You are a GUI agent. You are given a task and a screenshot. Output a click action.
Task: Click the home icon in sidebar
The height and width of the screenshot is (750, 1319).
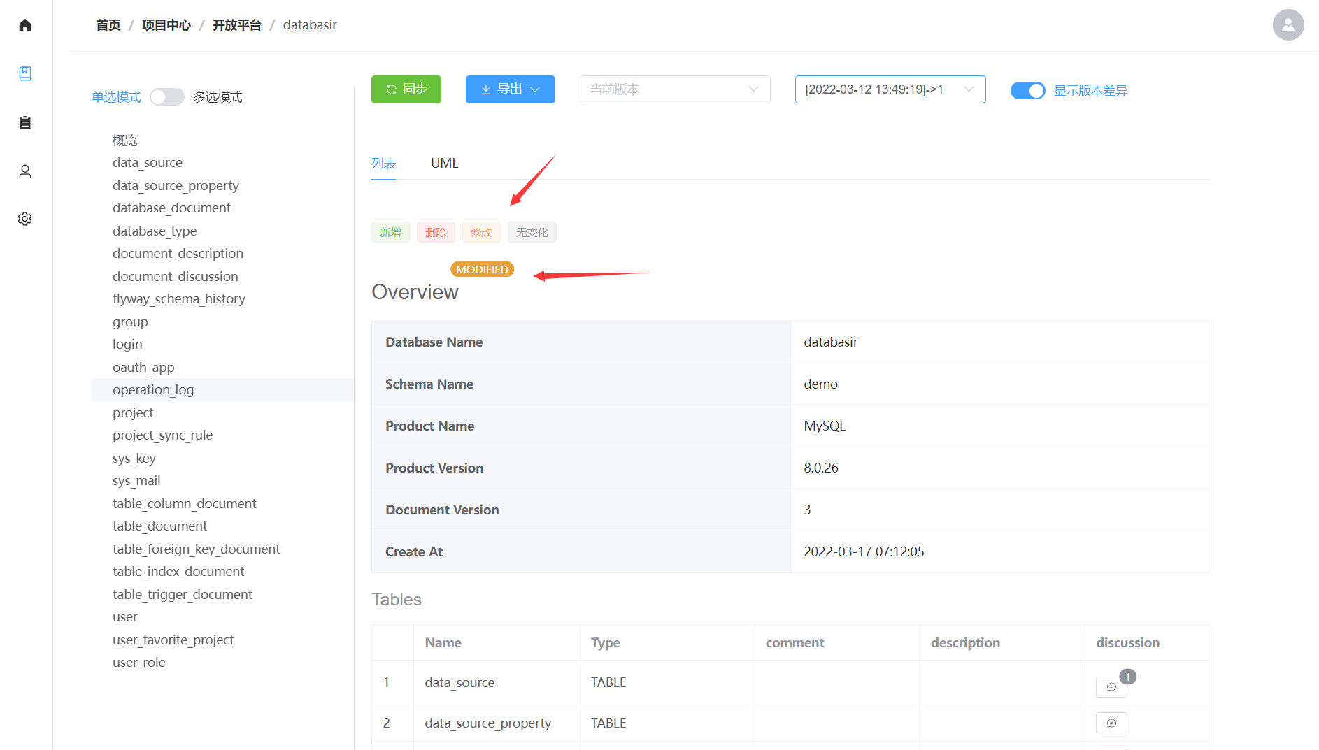click(x=25, y=25)
